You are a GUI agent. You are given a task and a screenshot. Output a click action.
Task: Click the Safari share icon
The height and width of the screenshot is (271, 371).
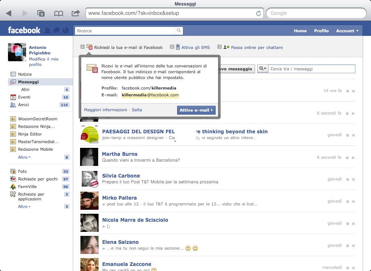coord(76,13)
